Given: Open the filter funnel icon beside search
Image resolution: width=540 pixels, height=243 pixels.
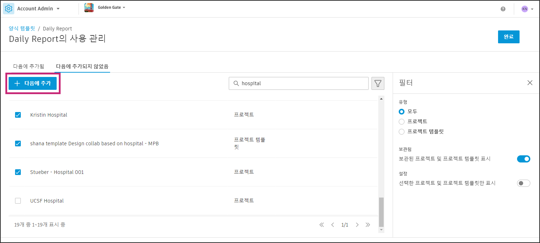Looking at the screenshot, I should [x=378, y=83].
